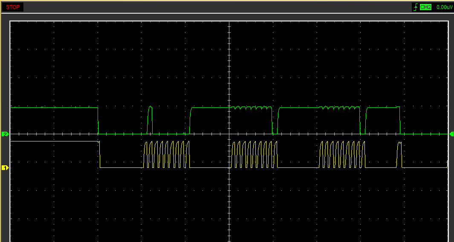Viewport: 454px width, 242px height.
Task: Click the first green falling edge
Action: pos(98,121)
